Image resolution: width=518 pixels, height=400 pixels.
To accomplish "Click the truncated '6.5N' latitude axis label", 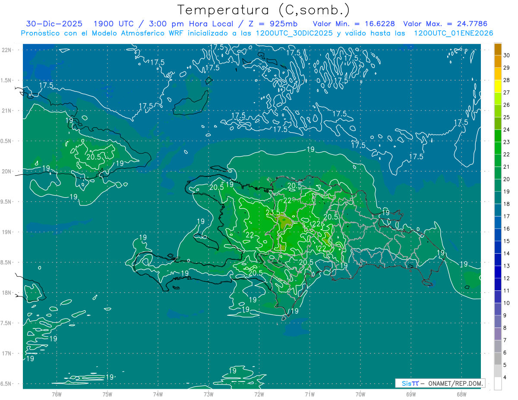I will (6, 384).
